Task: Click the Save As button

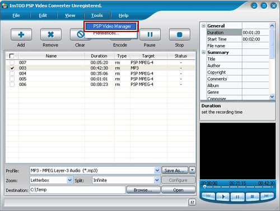Action: pyautogui.click(x=175, y=171)
